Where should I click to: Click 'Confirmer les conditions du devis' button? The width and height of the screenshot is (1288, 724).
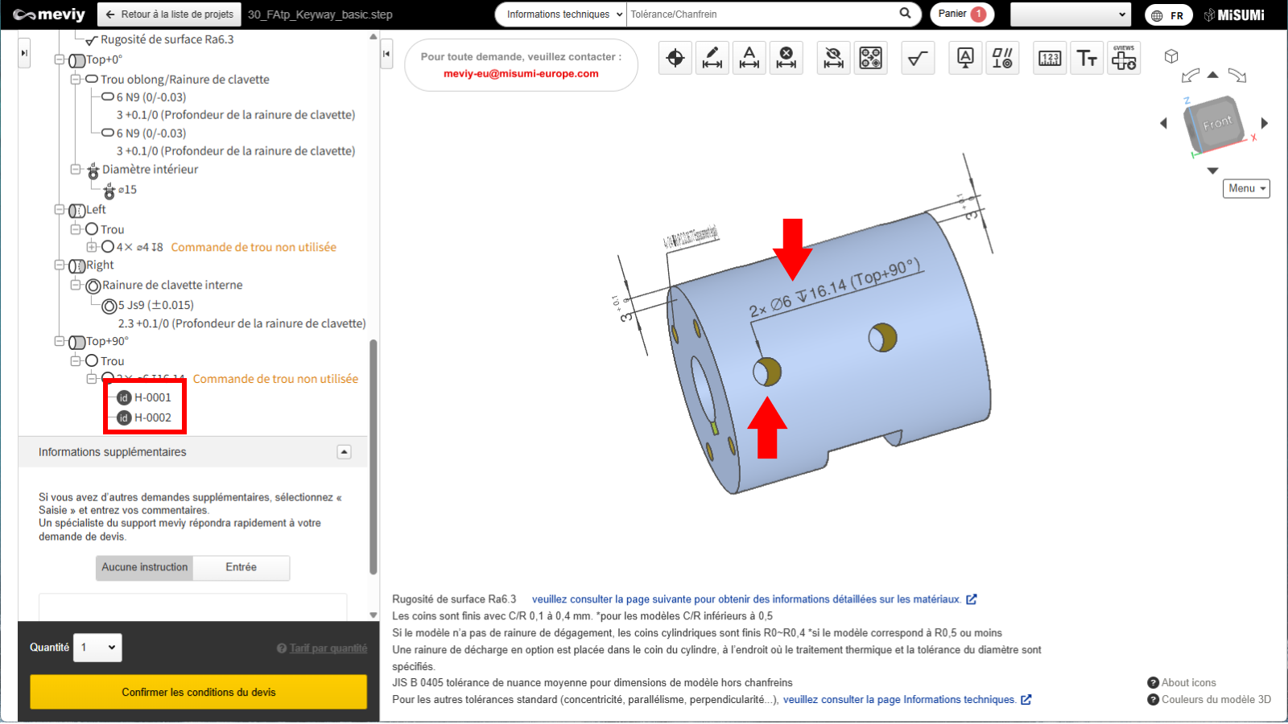click(x=198, y=692)
